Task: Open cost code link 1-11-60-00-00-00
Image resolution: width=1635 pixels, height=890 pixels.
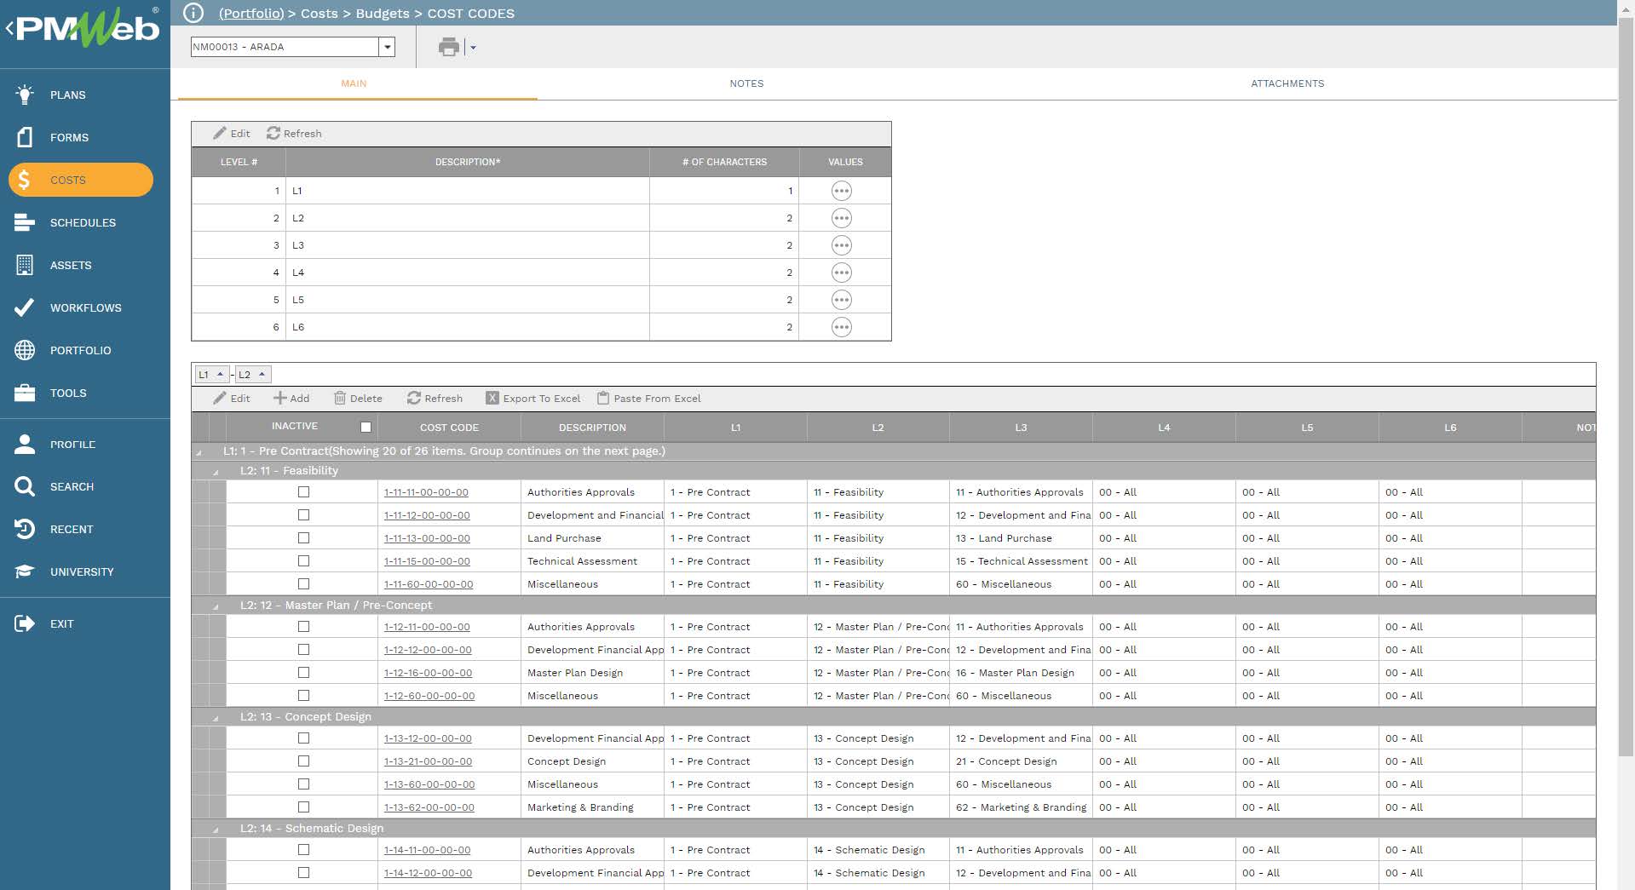Action: [429, 584]
